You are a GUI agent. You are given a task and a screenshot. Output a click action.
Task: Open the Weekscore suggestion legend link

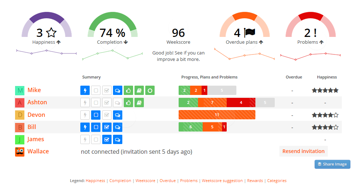point(222,181)
